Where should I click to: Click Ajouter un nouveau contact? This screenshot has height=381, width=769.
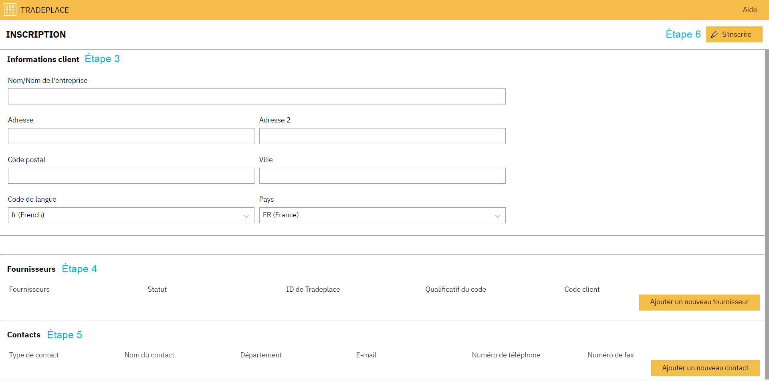(x=705, y=368)
